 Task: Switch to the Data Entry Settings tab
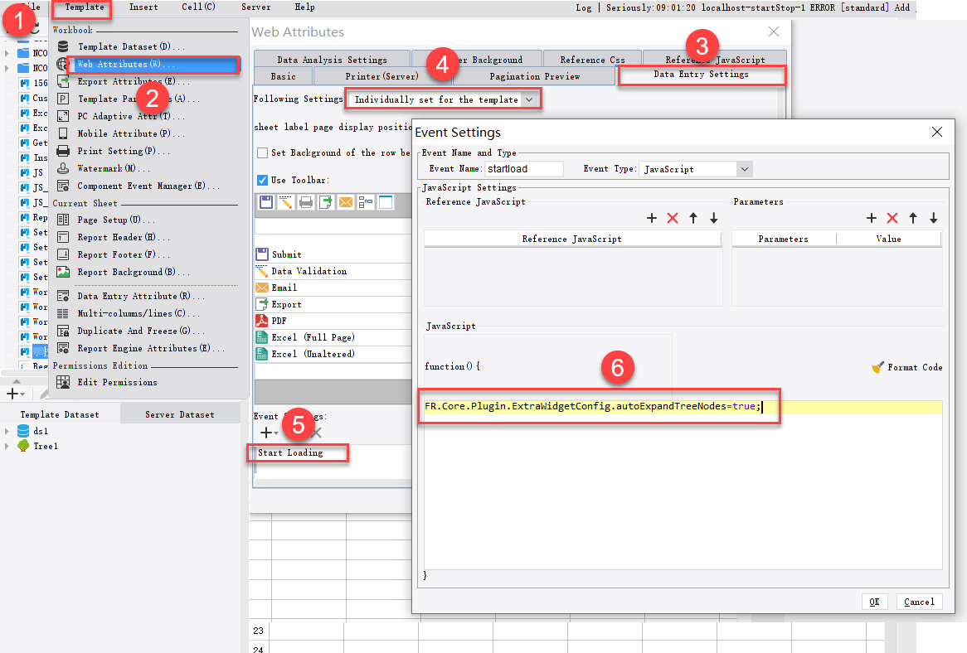click(x=701, y=75)
